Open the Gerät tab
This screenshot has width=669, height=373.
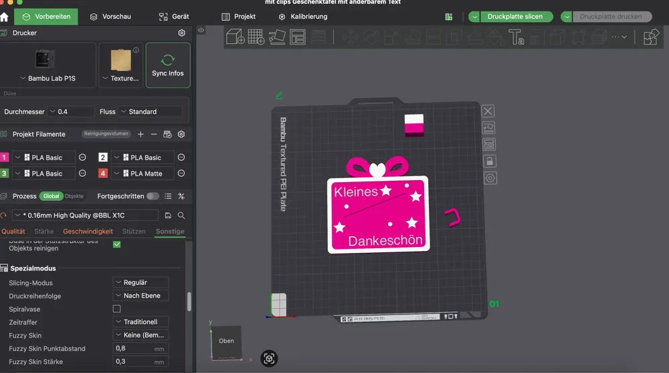(x=174, y=17)
